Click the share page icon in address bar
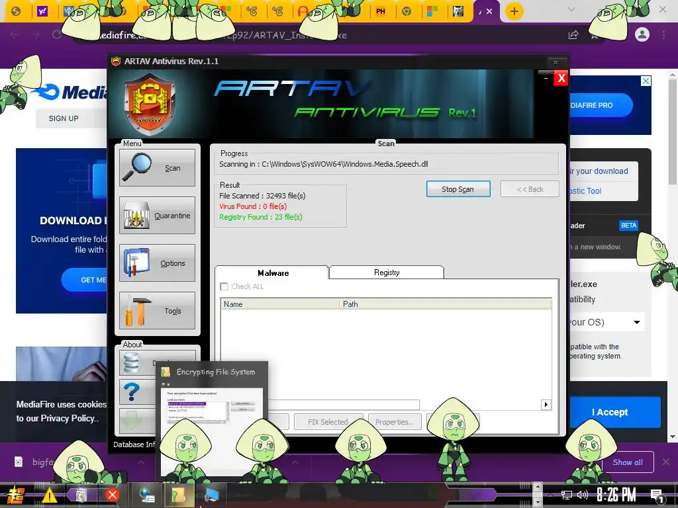 (573, 35)
